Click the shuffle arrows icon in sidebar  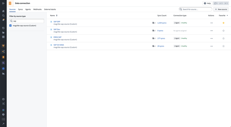3,104
